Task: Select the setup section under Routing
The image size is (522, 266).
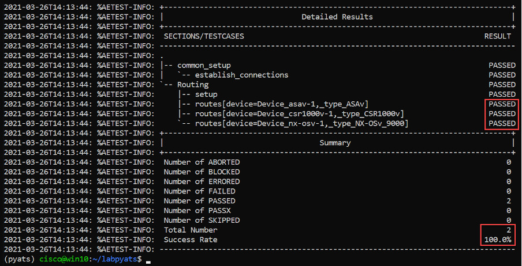Action: tap(206, 94)
